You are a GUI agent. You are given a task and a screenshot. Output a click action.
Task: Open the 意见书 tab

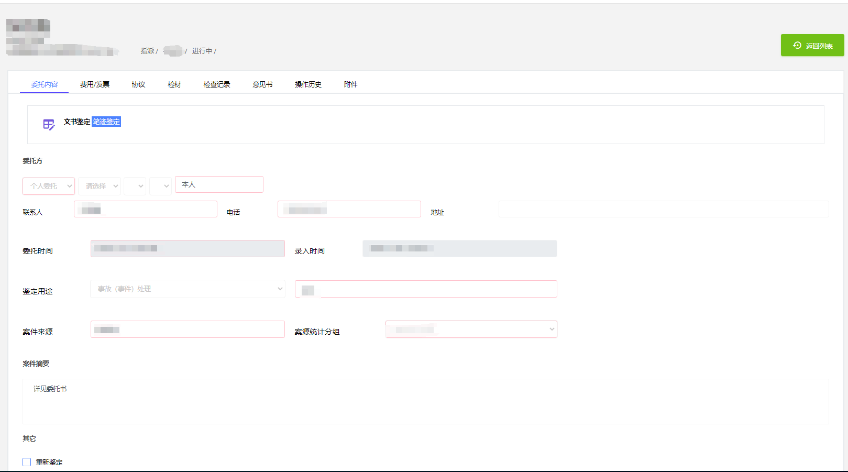click(x=262, y=84)
